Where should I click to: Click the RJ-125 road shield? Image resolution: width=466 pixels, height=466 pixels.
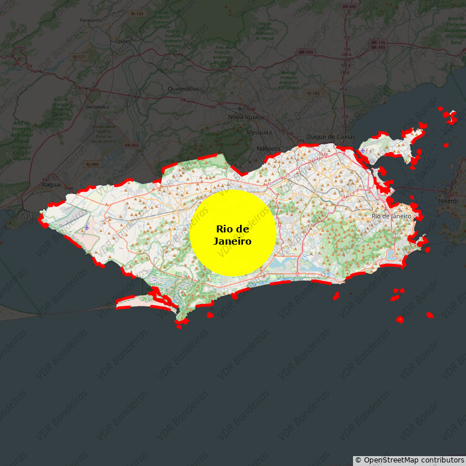(137, 13)
